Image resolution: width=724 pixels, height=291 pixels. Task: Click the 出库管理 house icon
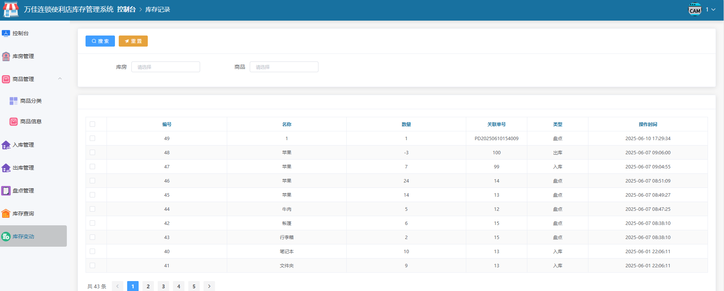[6, 168]
